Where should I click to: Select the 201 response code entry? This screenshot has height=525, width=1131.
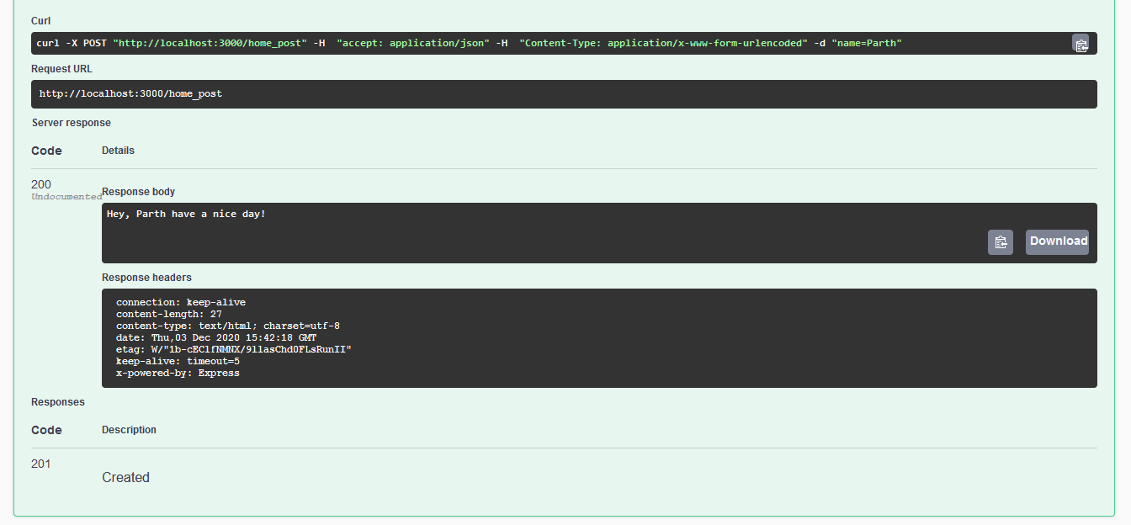coord(40,464)
